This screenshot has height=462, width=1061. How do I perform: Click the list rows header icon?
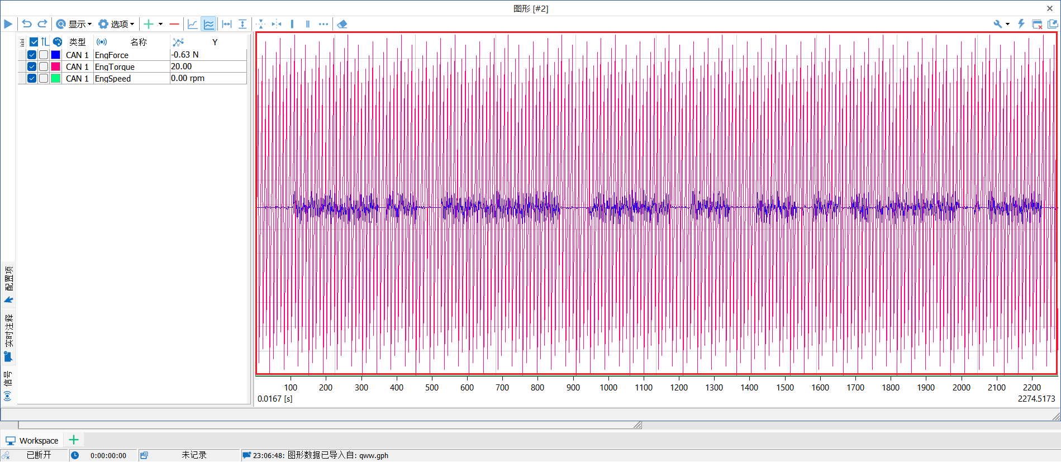click(x=22, y=42)
